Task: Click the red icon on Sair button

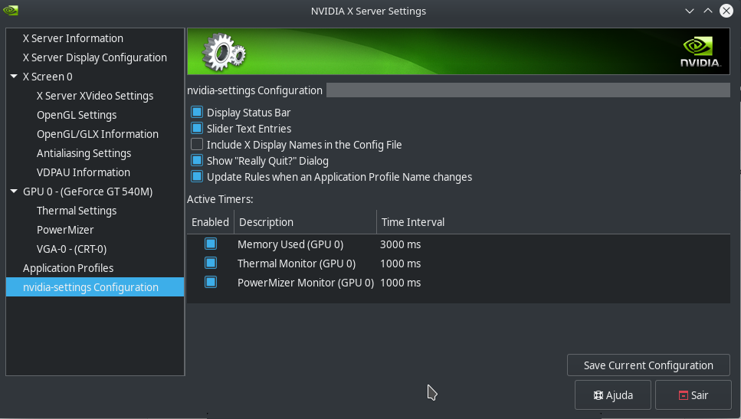Action: click(x=684, y=395)
